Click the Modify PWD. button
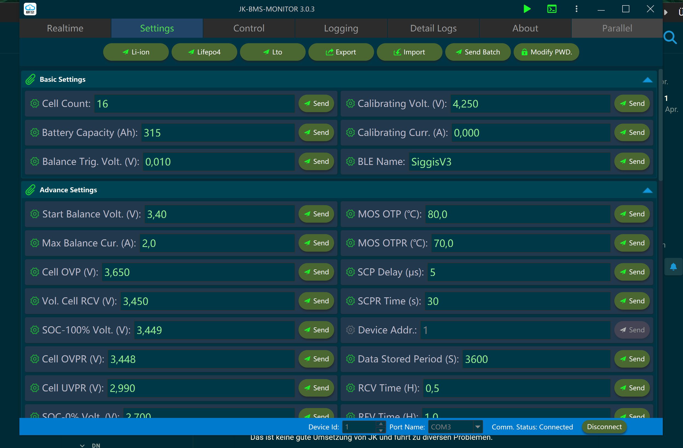Image resolution: width=683 pixels, height=448 pixels. click(546, 52)
